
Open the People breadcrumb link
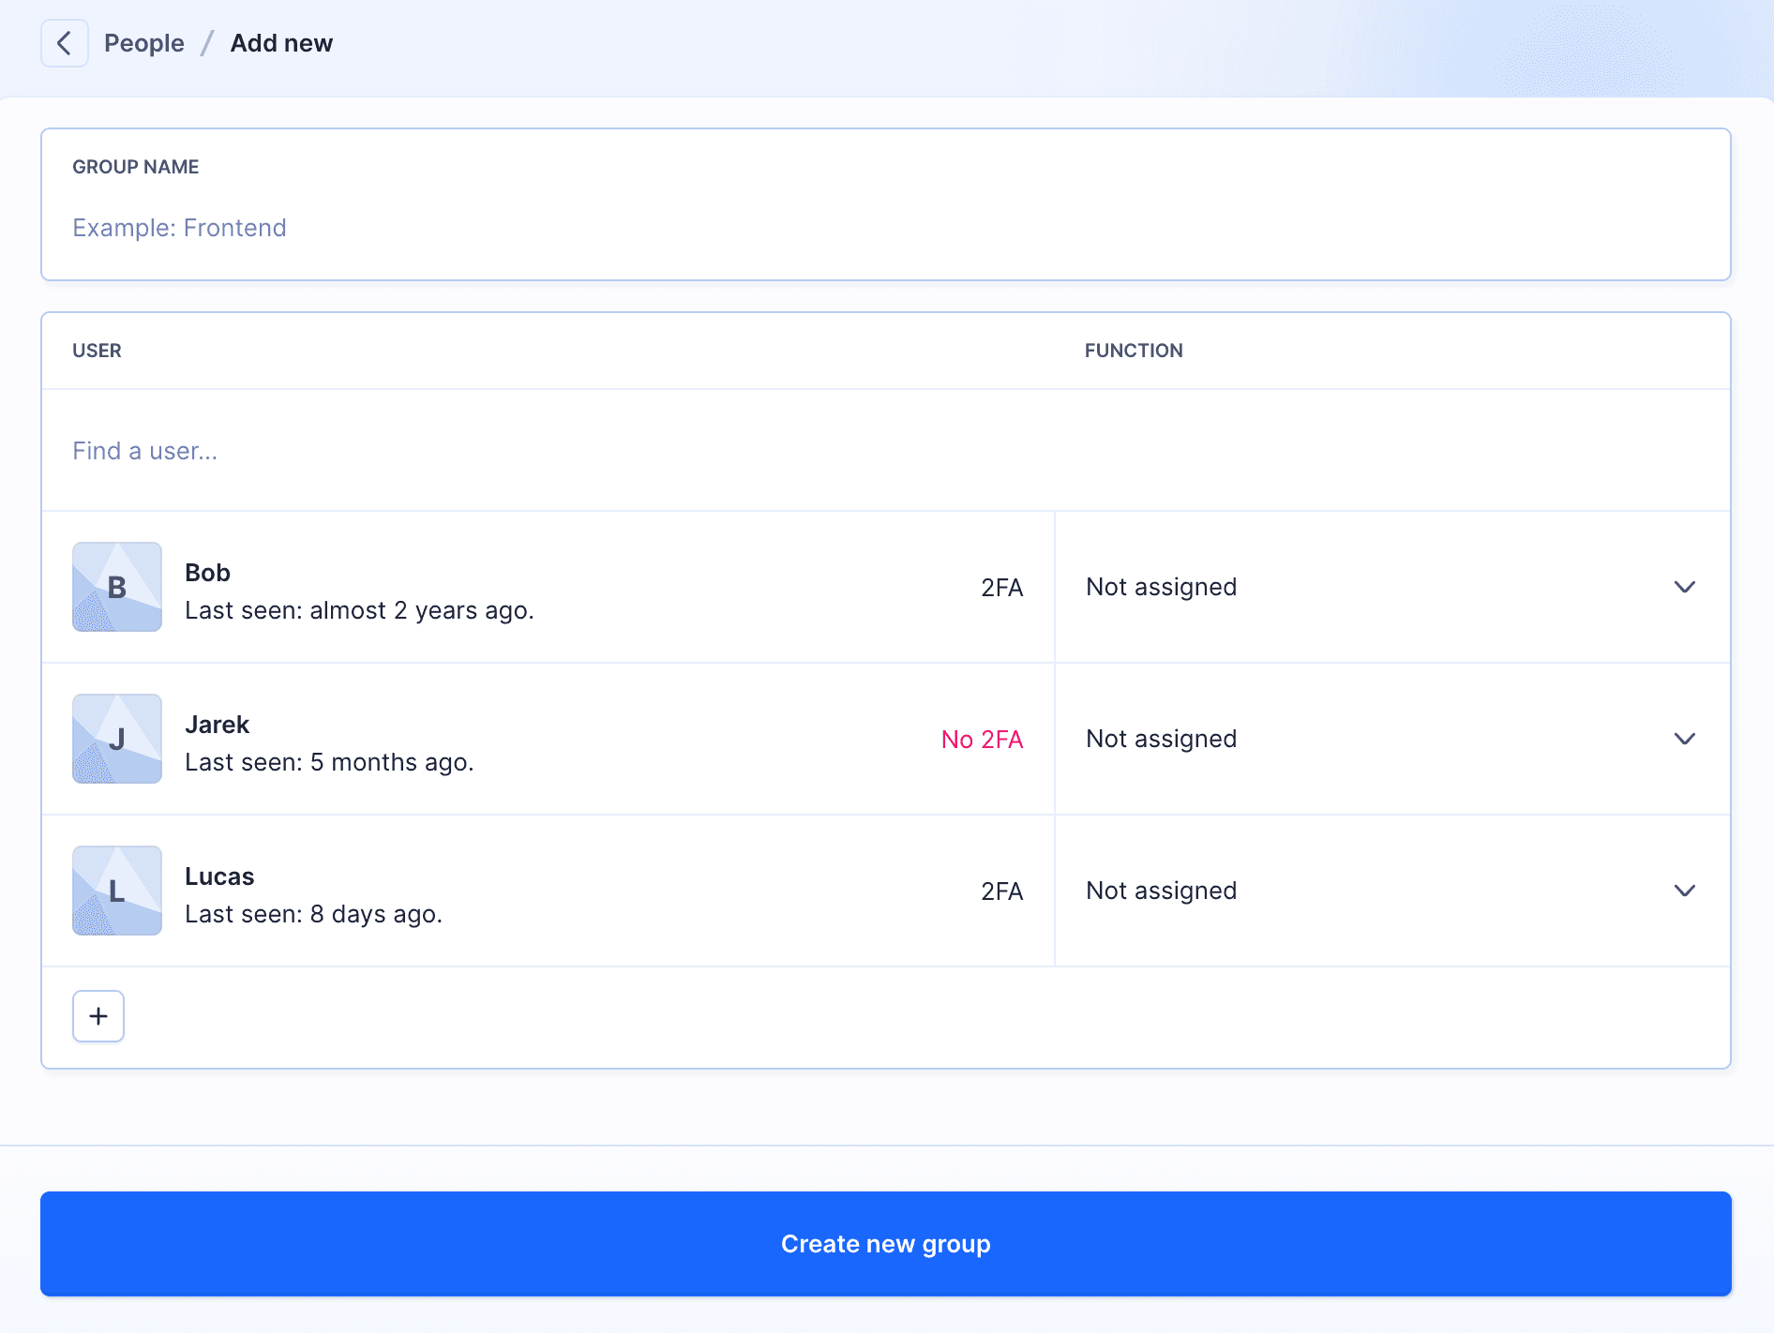[144, 43]
